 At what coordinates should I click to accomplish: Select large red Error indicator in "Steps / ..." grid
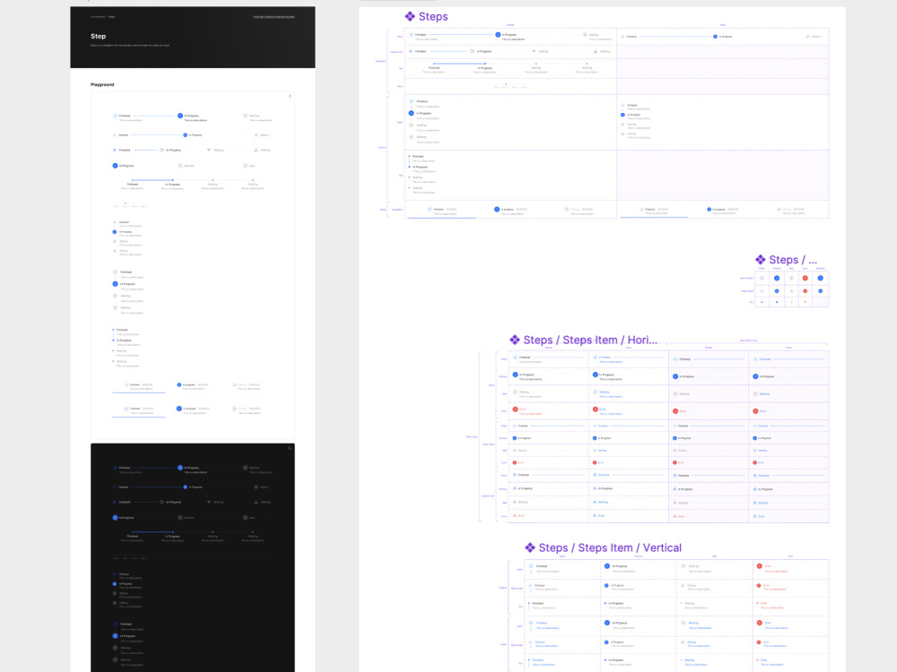click(806, 279)
